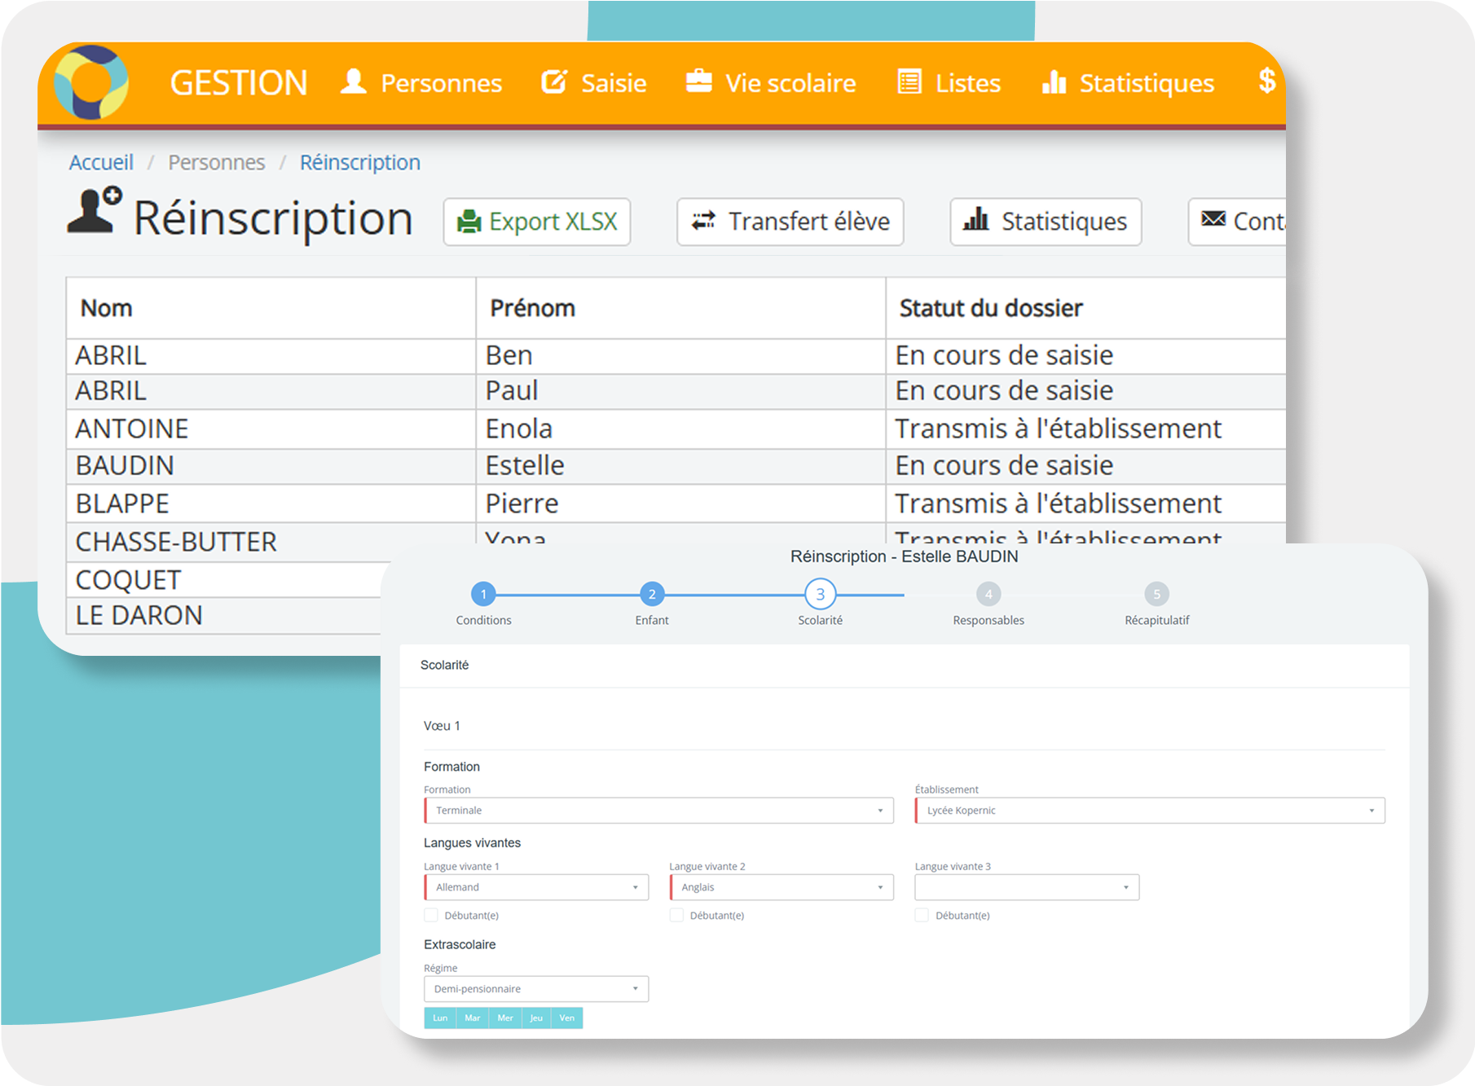Click the Saisie pencil icon
Image resolution: width=1475 pixels, height=1086 pixels.
click(x=554, y=81)
